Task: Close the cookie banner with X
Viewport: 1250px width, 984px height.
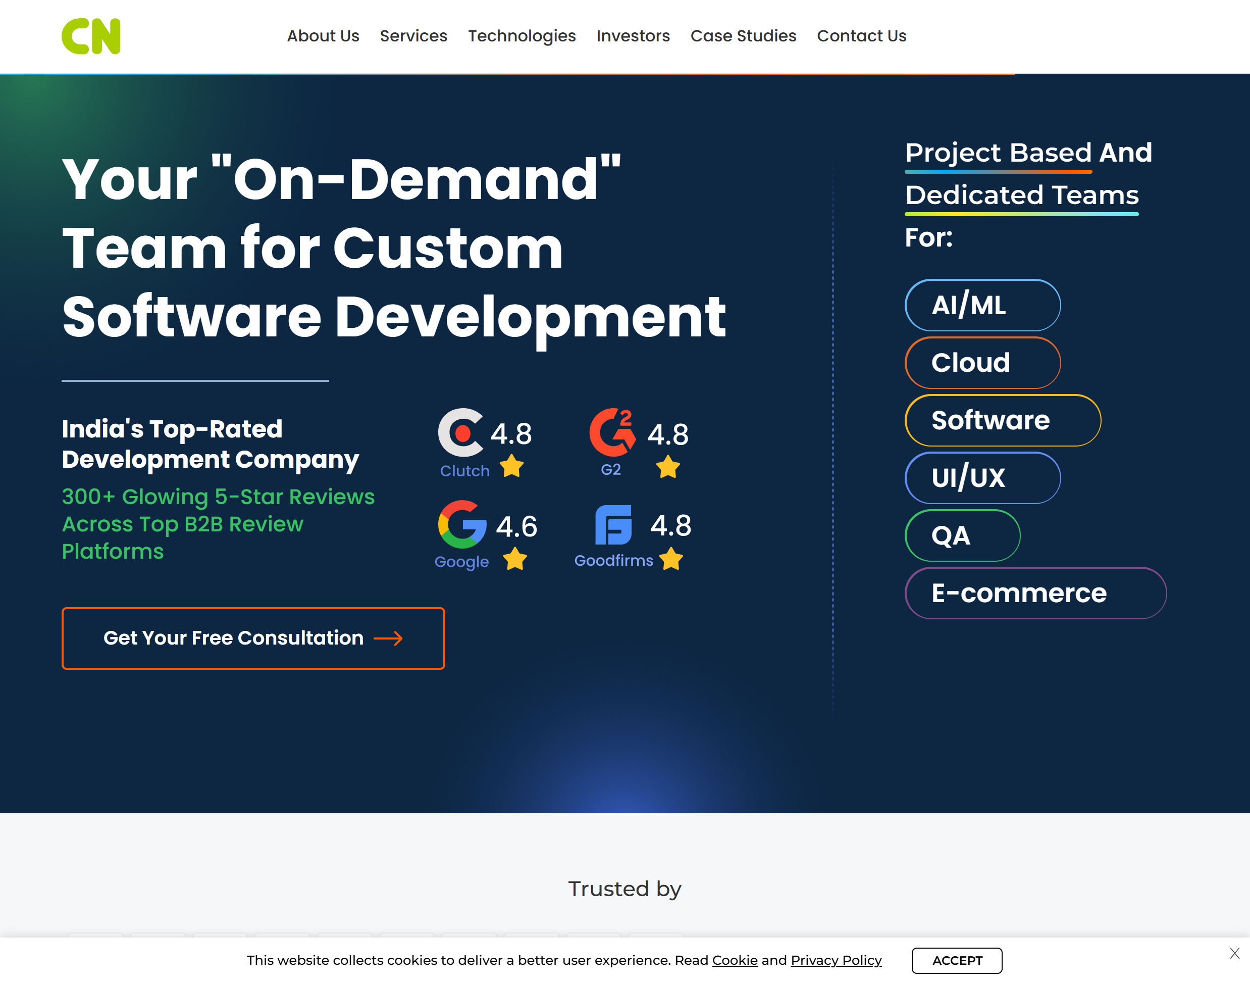Action: (1234, 953)
